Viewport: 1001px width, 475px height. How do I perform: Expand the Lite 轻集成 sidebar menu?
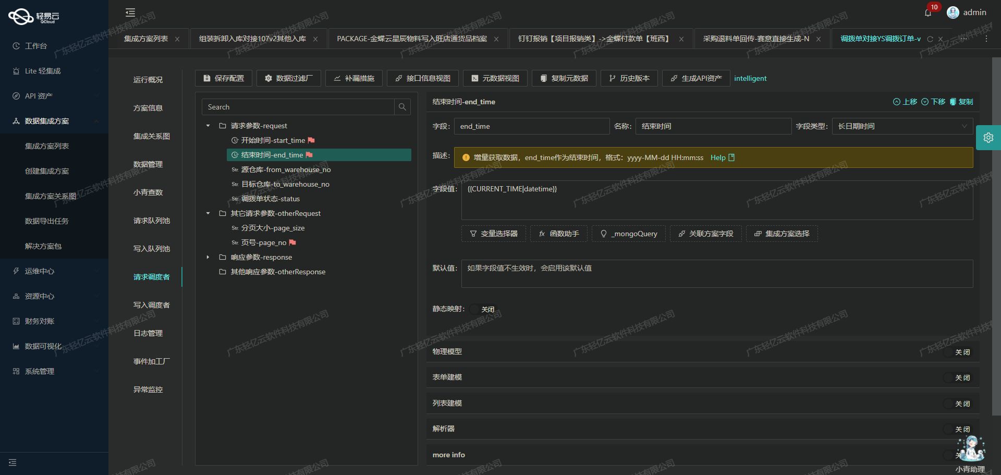click(x=54, y=71)
